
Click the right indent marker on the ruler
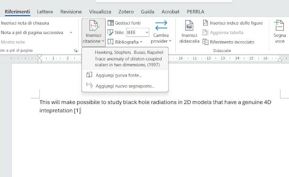tap(280, 60)
